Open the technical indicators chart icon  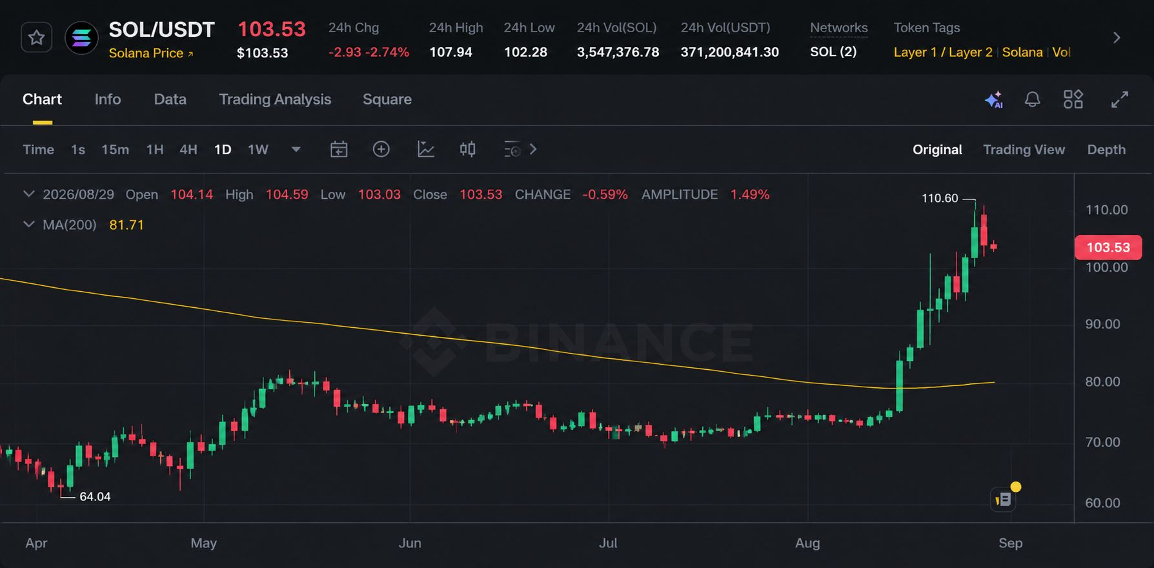click(426, 150)
